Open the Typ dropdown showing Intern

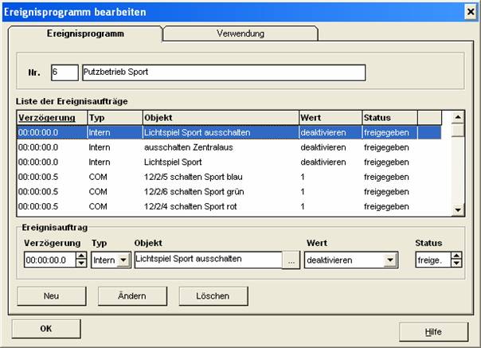tap(123, 260)
